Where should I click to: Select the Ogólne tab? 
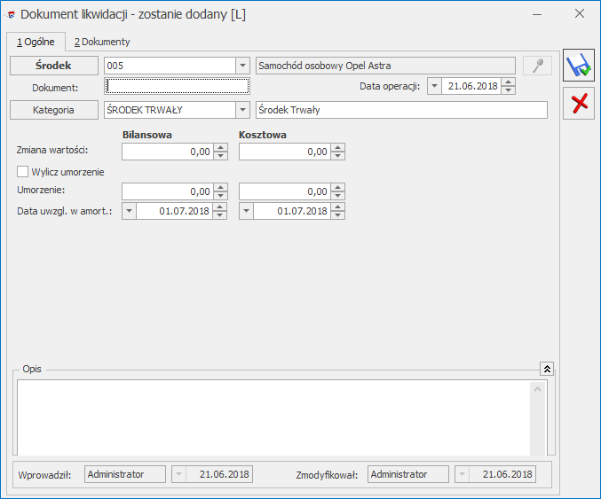click(x=36, y=42)
